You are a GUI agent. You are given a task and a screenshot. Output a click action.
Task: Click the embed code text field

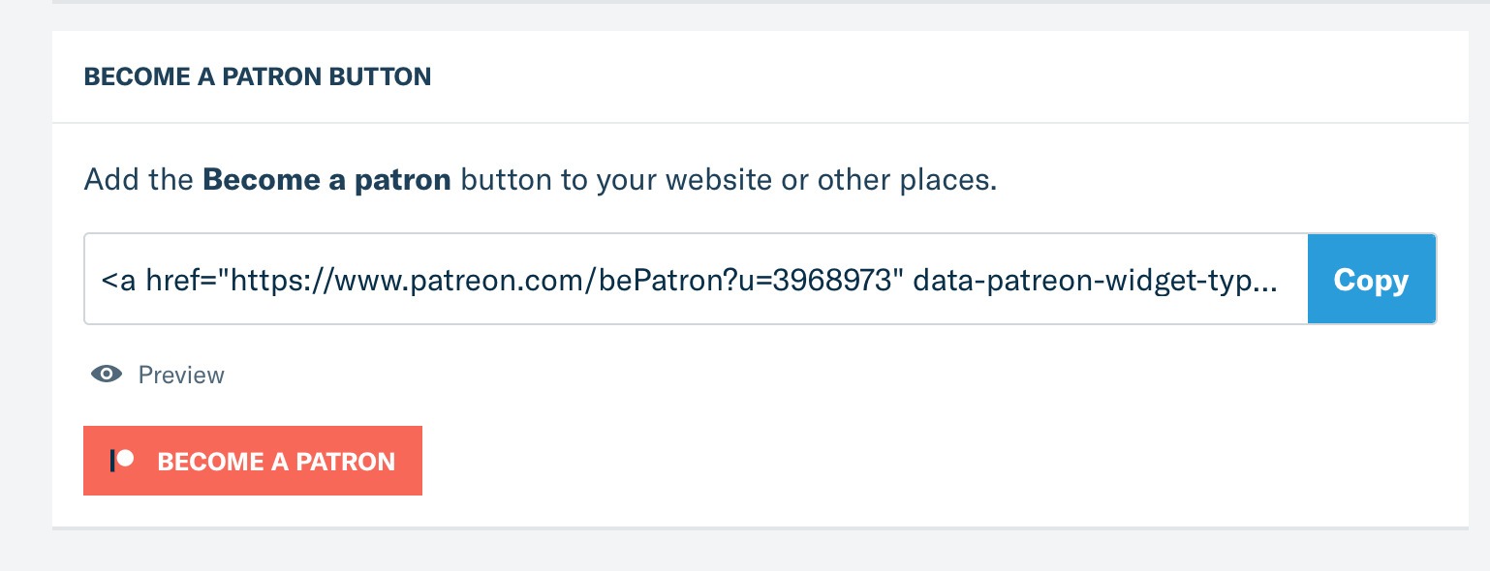point(695,279)
